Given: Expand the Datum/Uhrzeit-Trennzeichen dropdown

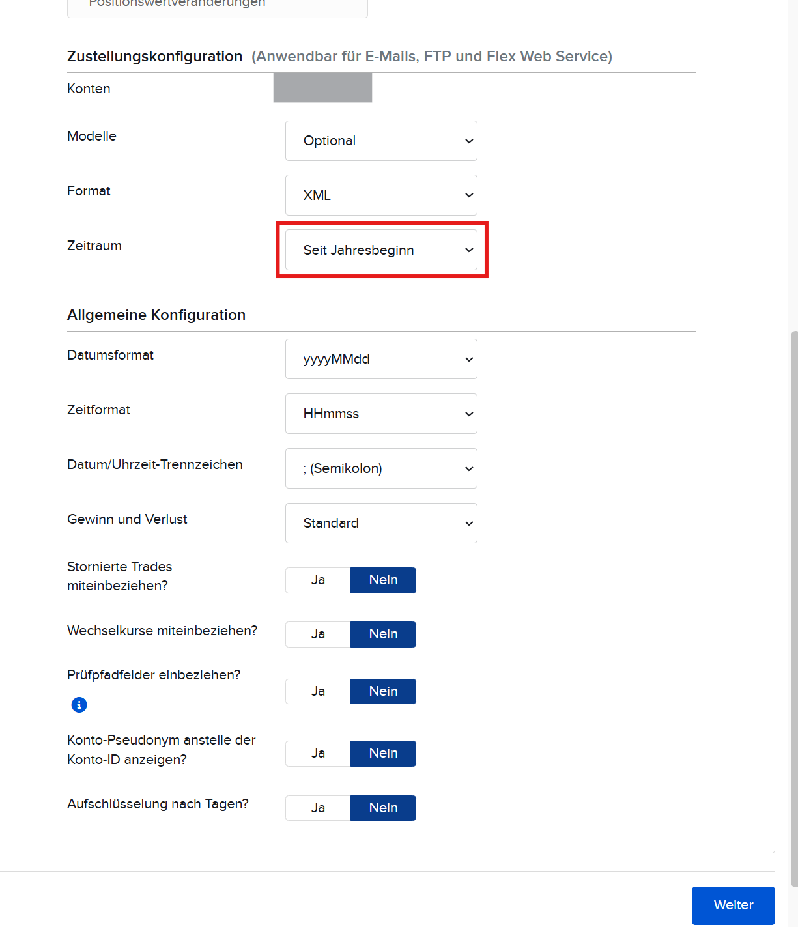Looking at the screenshot, I should click(x=381, y=468).
